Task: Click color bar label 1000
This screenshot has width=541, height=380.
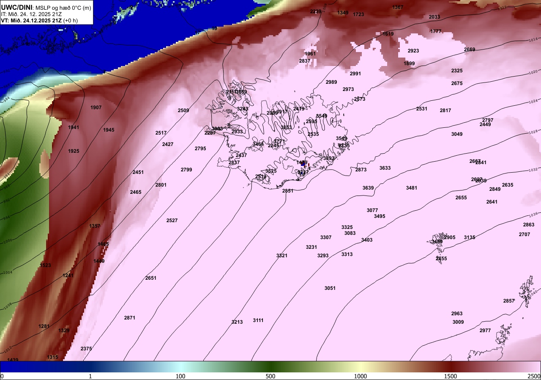Action: click(x=361, y=376)
